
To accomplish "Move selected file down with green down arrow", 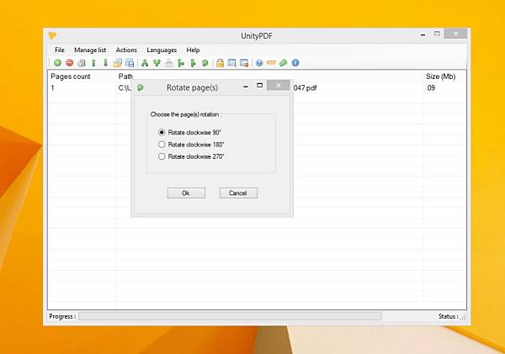I will pyautogui.click(x=105, y=63).
